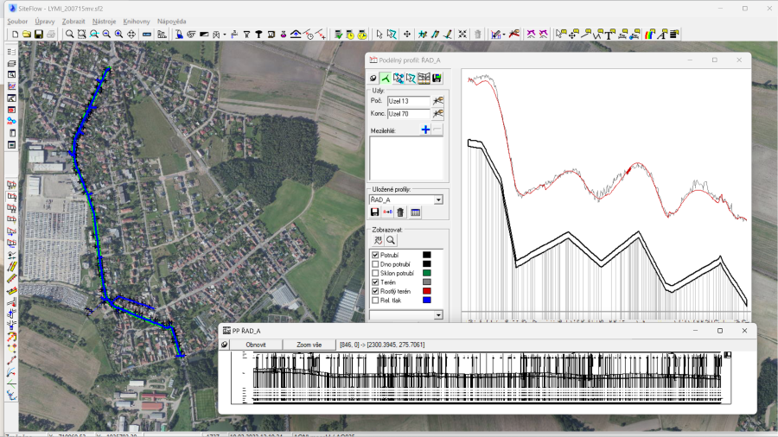Delete saved profile with trash icon

(400, 212)
